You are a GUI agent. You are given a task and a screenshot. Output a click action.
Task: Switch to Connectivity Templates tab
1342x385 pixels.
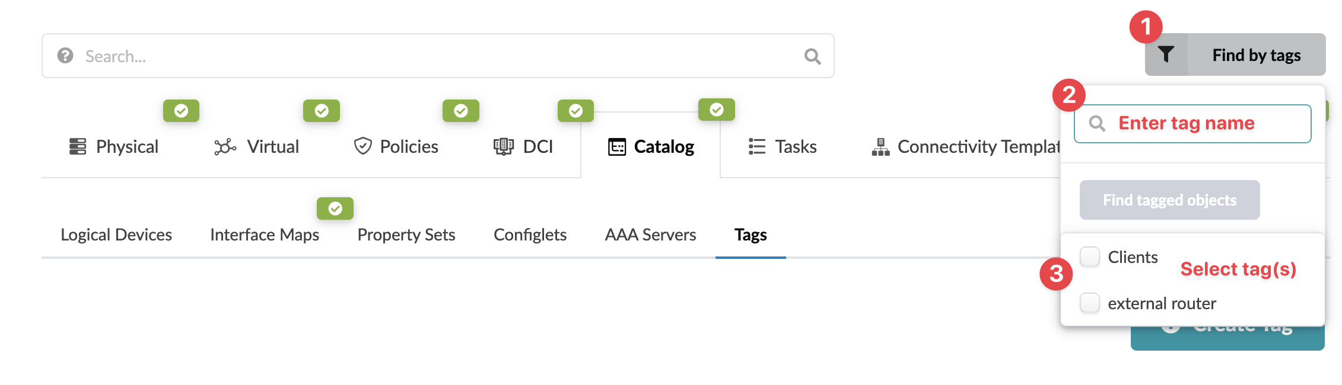pyautogui.click(x=967, y=146)
